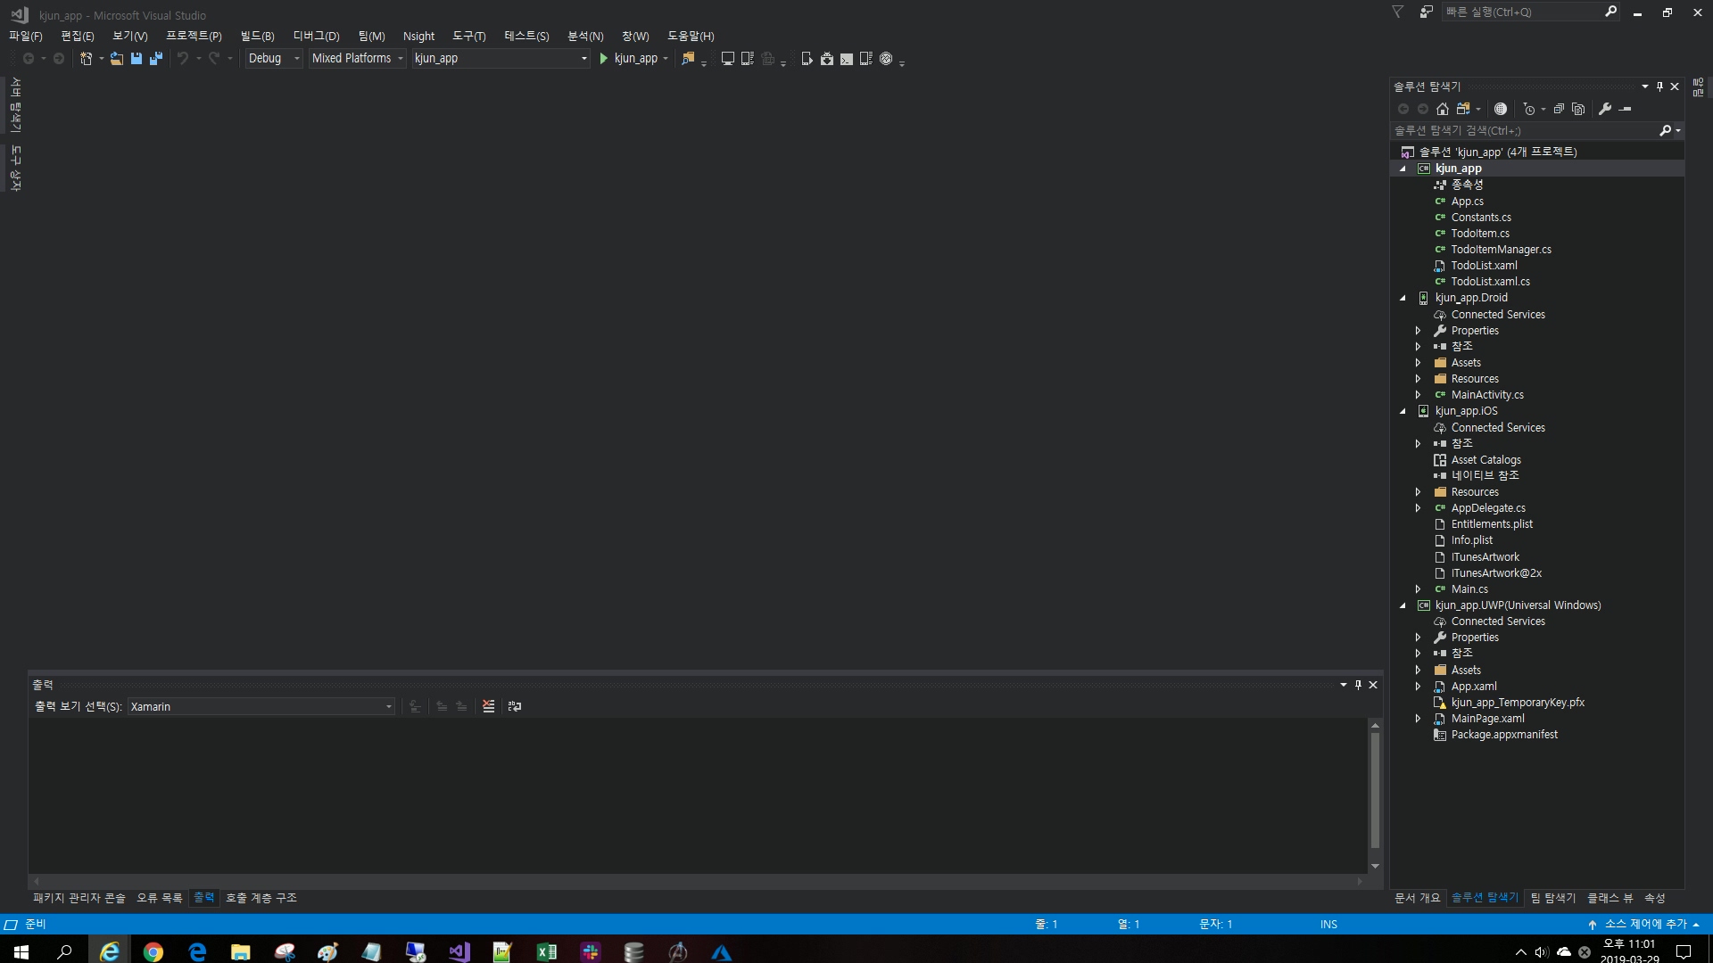Start debugging with green play button
The image size is (1713, 963).
pyautogui.click(x=604, y=59)
